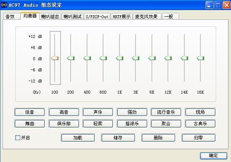The width and height of the screenshot is (231, 162).
Task: Click the 0 dB scale label
Action: [x=37, y=59]
